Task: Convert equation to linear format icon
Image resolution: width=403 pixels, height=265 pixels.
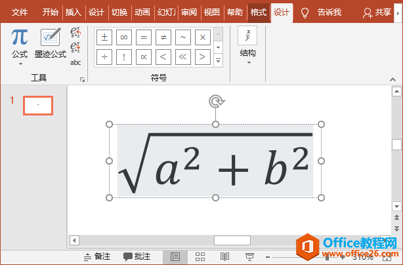Action: coord(75,47)
